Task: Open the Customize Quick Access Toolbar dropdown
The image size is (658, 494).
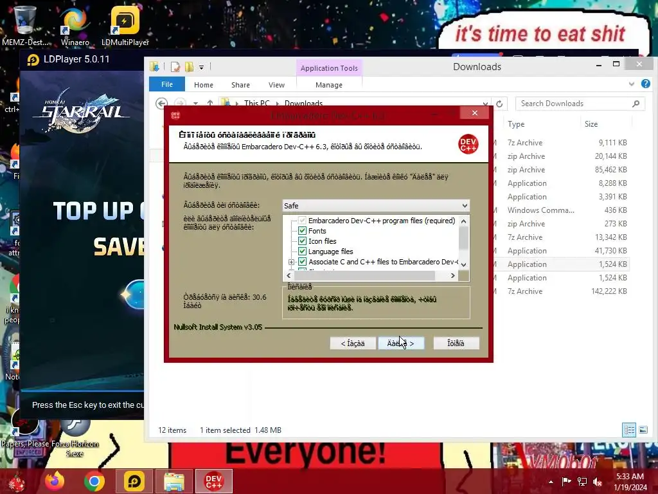Action: (201, 67)
